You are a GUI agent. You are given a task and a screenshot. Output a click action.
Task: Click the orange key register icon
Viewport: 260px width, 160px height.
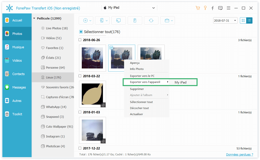point(205,8)
